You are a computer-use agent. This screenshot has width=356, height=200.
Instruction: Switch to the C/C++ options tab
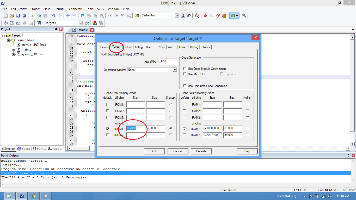coord(161,47)
